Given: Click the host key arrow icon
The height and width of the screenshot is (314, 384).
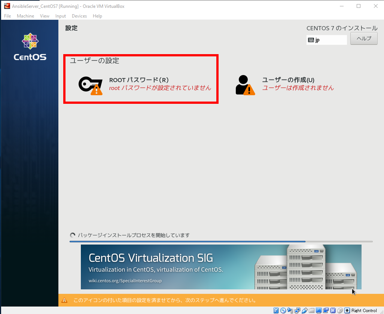Looking at the screenshot, I should (x=347, y=310).
